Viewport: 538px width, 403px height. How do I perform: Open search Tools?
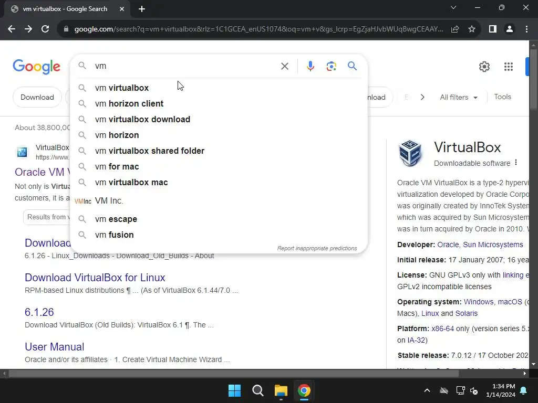point(502,97)
